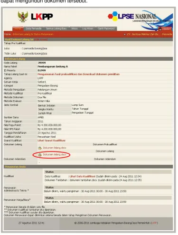Click the Pagu value 'Rp 4.300.000.000,00'
Viewport: 178px width, 235px height.
tap(49, 125)
